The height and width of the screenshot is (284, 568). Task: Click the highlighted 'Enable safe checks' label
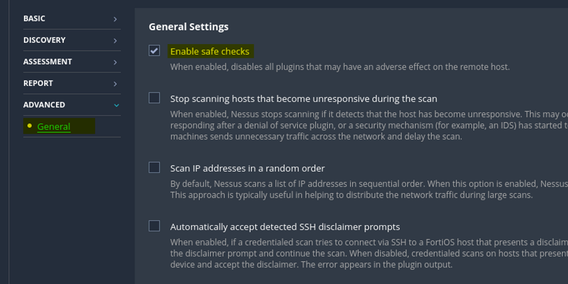[x=209, y=52]
